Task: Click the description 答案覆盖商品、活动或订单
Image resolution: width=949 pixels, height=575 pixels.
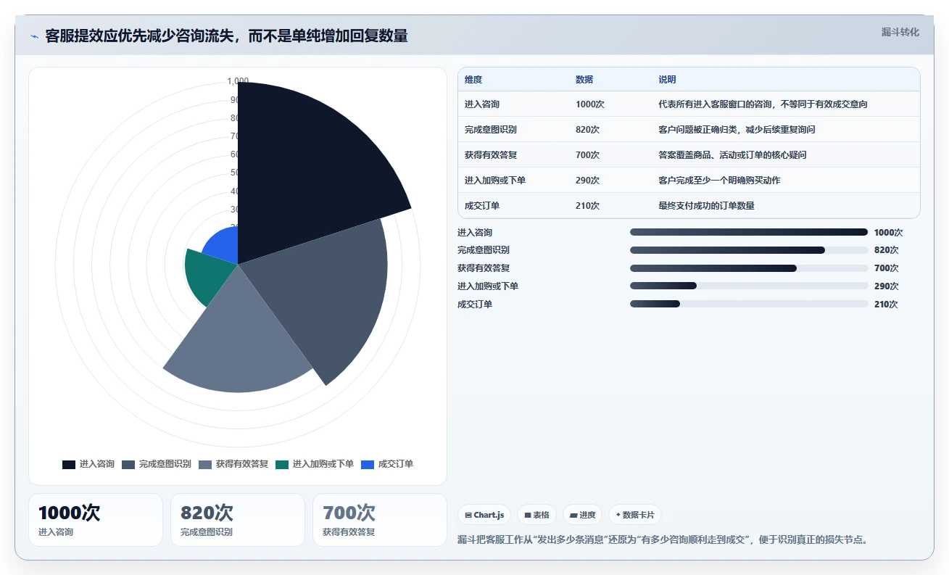Action: 732,155
